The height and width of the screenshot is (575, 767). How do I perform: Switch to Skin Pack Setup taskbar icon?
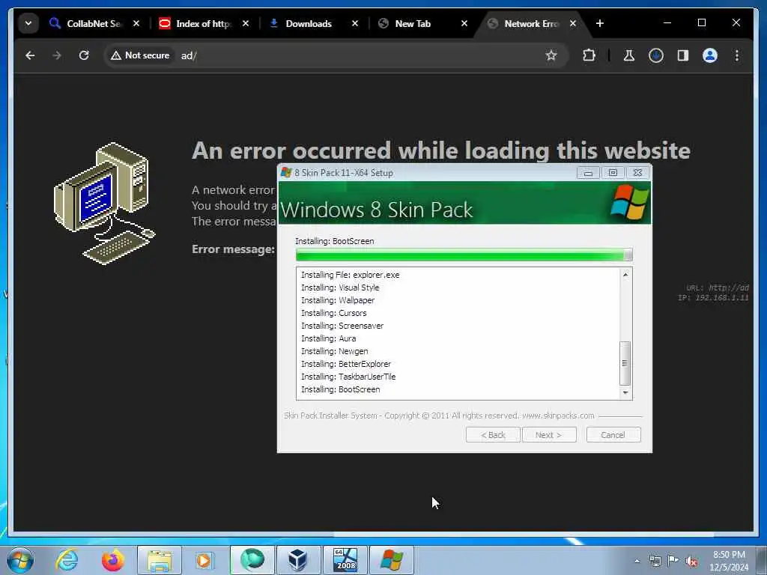point(391,560)
